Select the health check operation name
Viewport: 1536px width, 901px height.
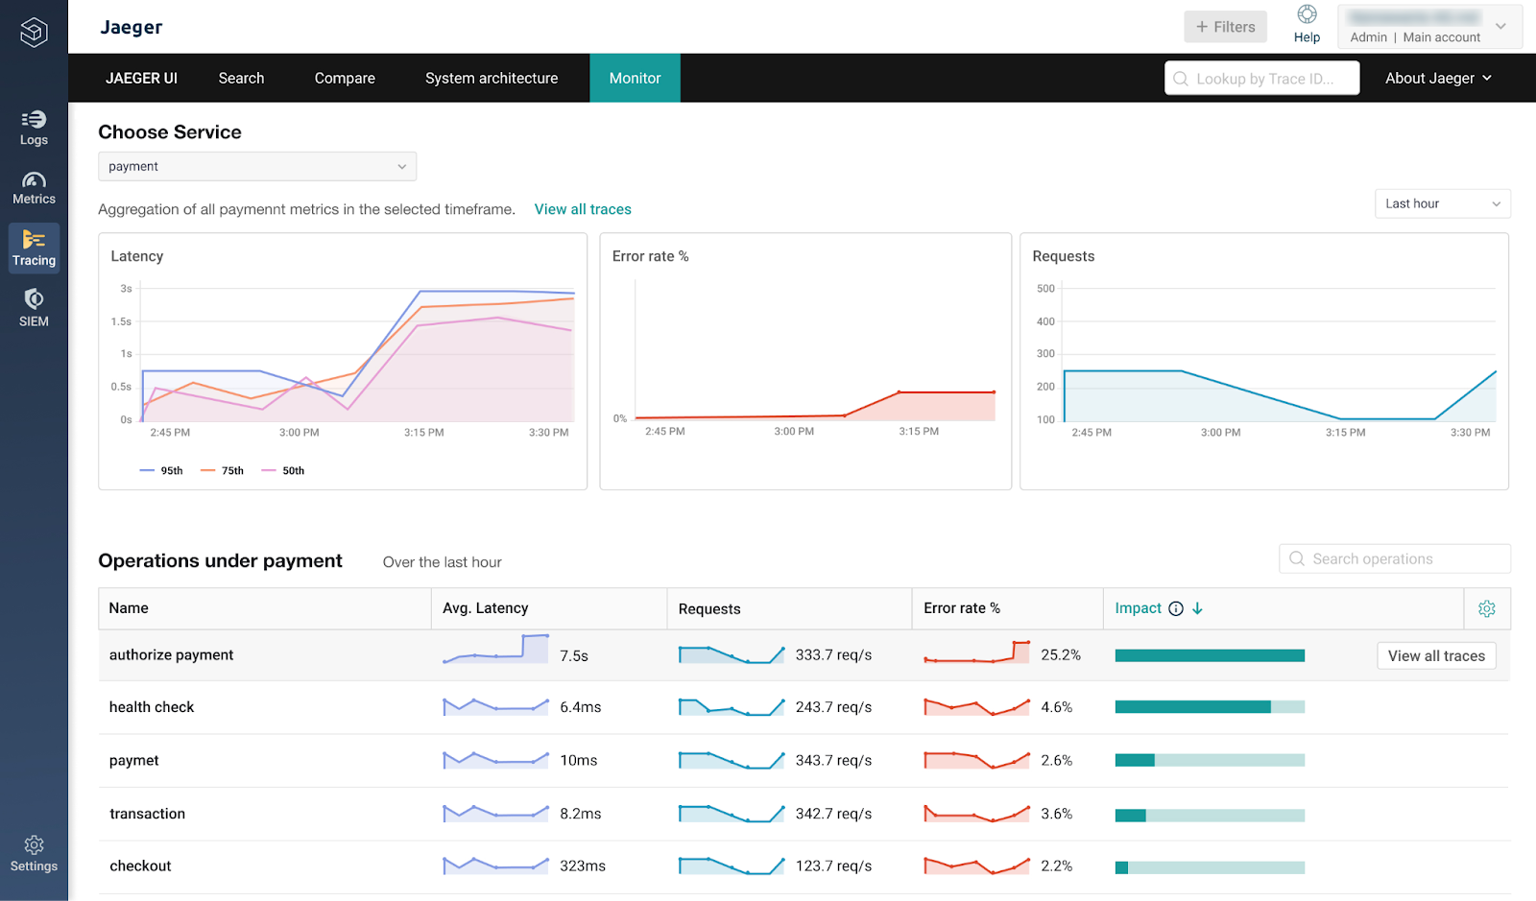click(152, 707)
